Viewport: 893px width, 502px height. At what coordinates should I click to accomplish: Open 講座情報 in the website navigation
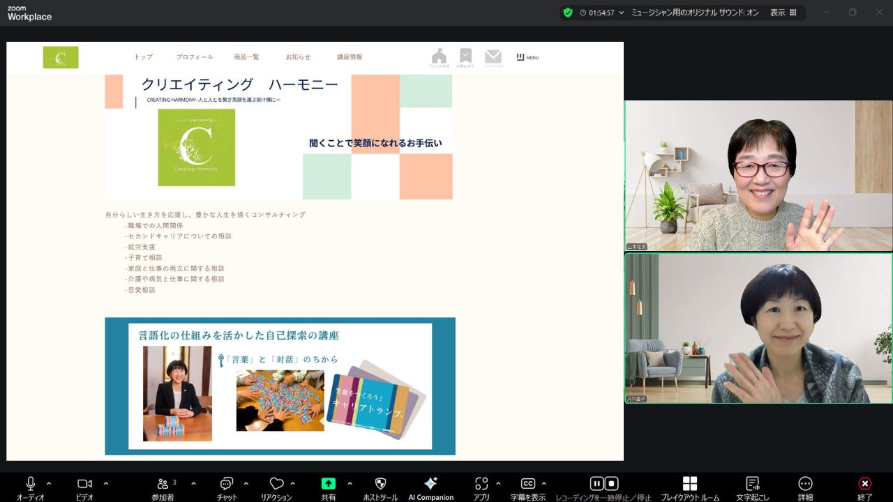coord(350,57)
